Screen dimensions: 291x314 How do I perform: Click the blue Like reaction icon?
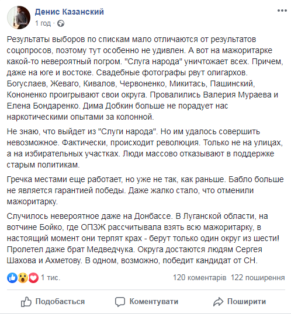12,278
